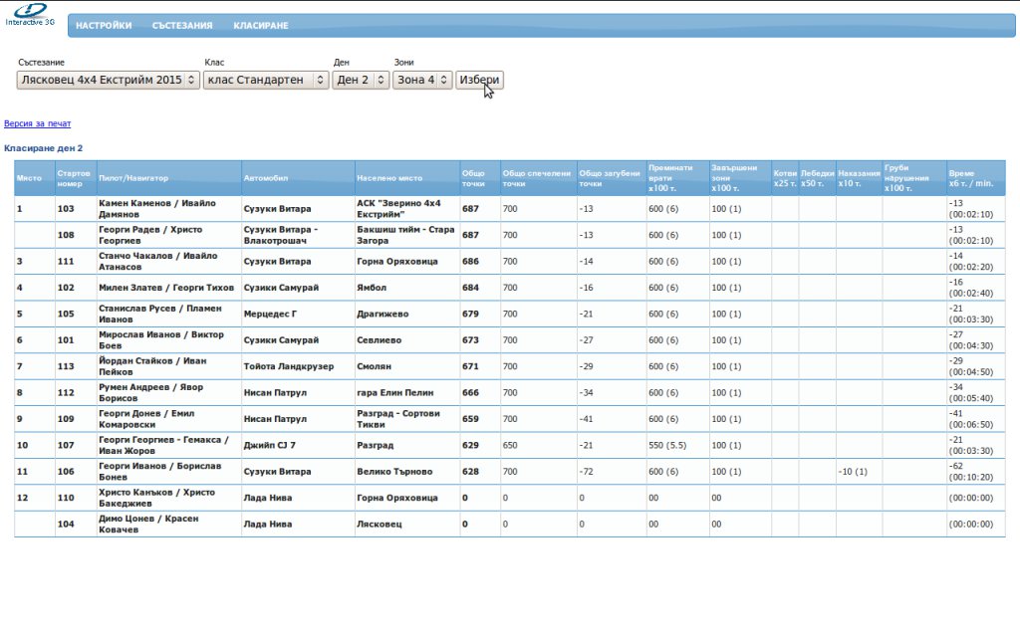The height and width of the screenshot is (637, 1020).
Task: Click start number 104
Action: pyautogui.click(x=66, y=524)
